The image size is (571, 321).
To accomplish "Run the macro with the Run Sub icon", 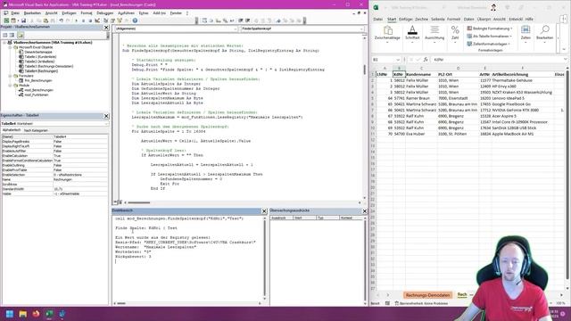I will [76, 21].
